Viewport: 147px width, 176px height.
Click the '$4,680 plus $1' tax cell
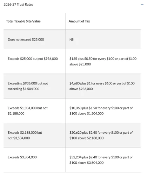point(103,86)
